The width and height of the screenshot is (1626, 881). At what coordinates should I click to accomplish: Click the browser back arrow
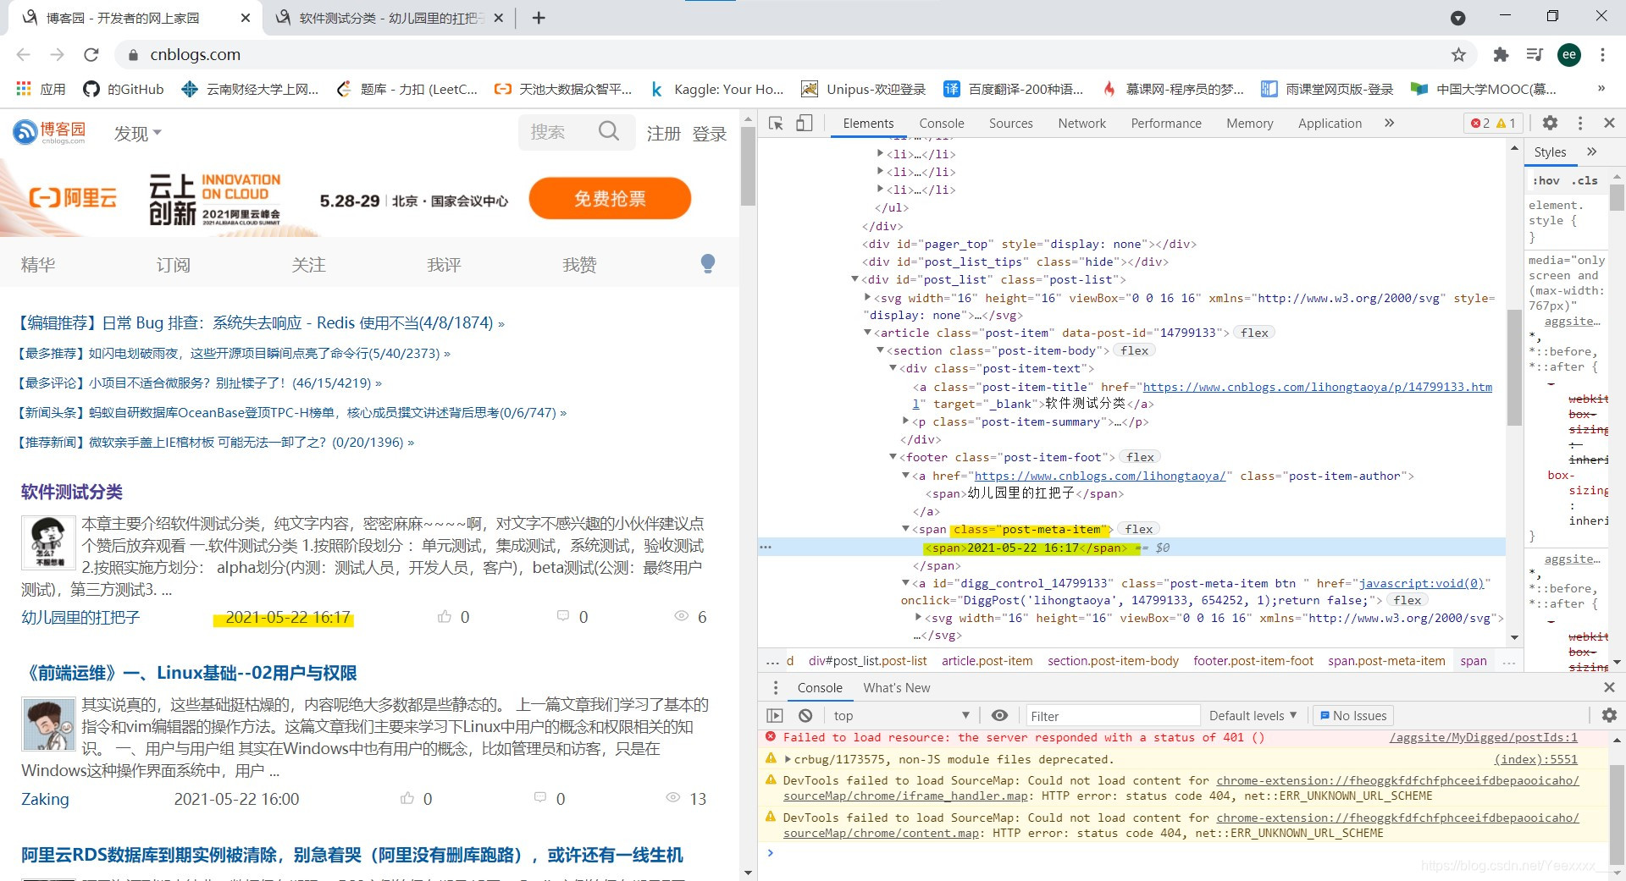[23, 55]
